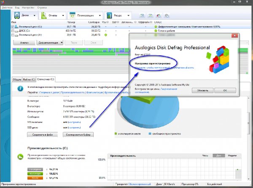
Task: Click the Размер column header
Action: coord(71,22)
